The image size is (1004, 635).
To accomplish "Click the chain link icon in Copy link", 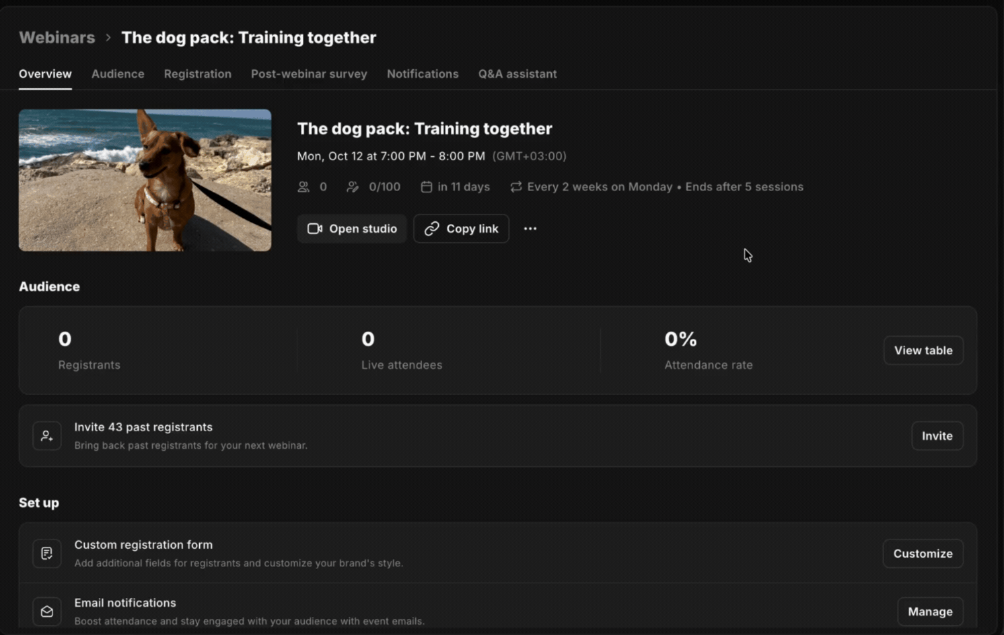I will tap(432, 229).
